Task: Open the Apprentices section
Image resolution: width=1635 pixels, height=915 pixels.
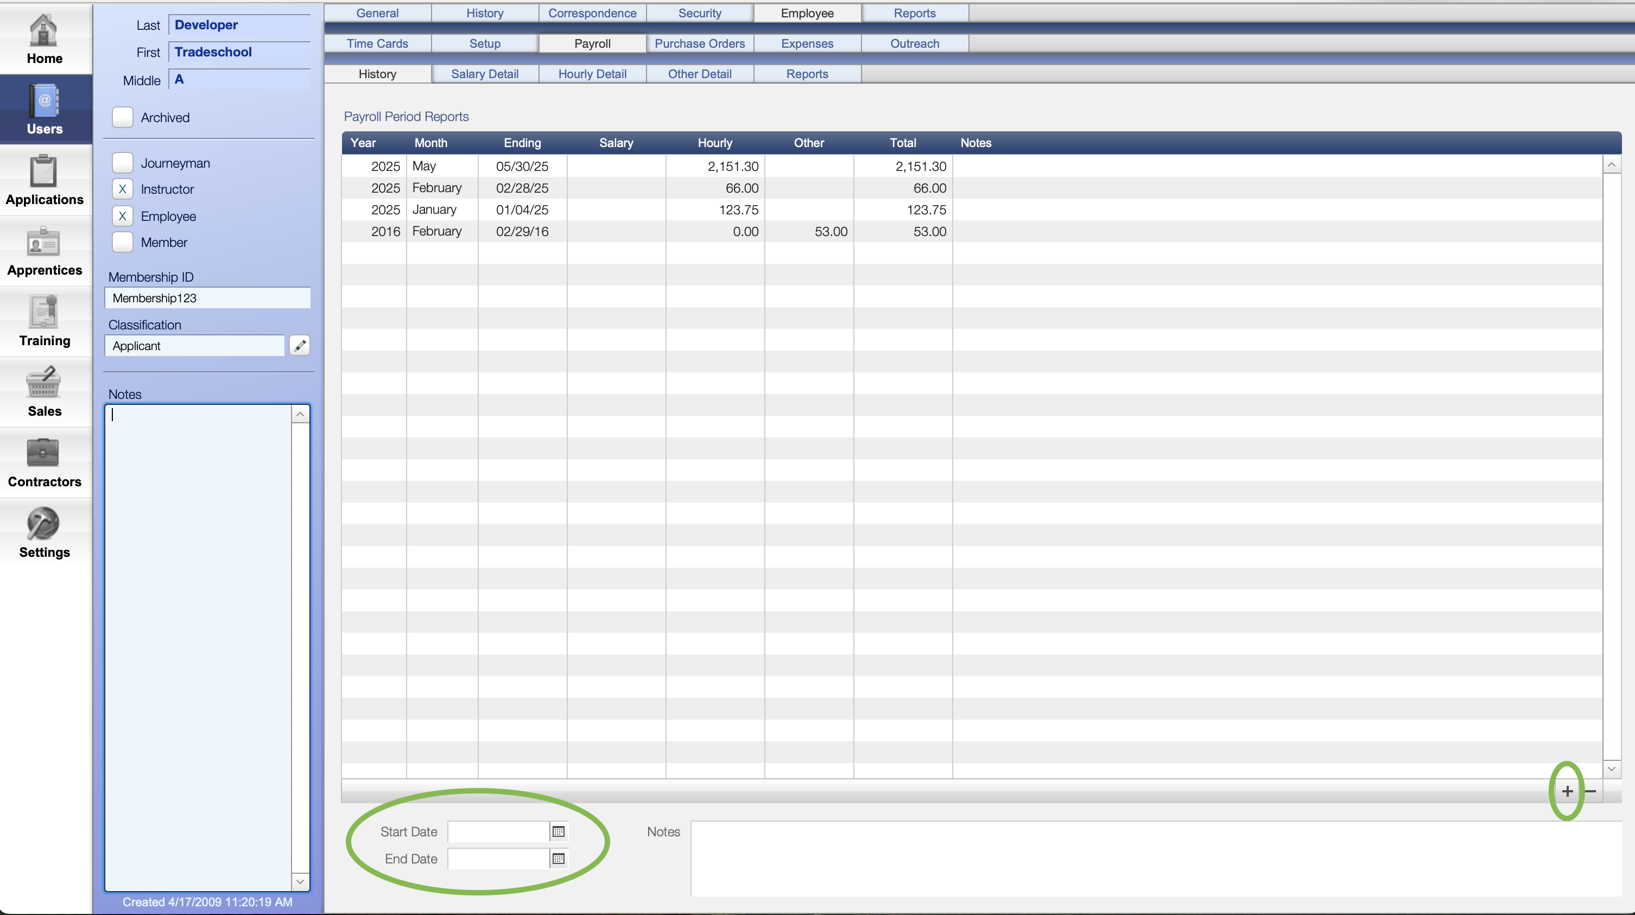Action: (x=45, y=251)
